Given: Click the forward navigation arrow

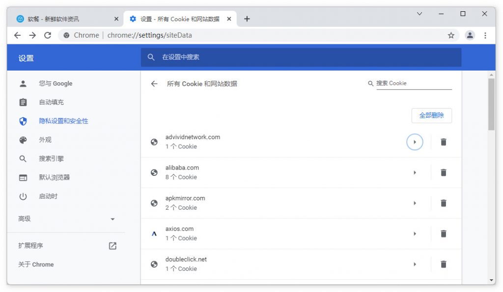Looking at the screenshot, I should [32, 35].
